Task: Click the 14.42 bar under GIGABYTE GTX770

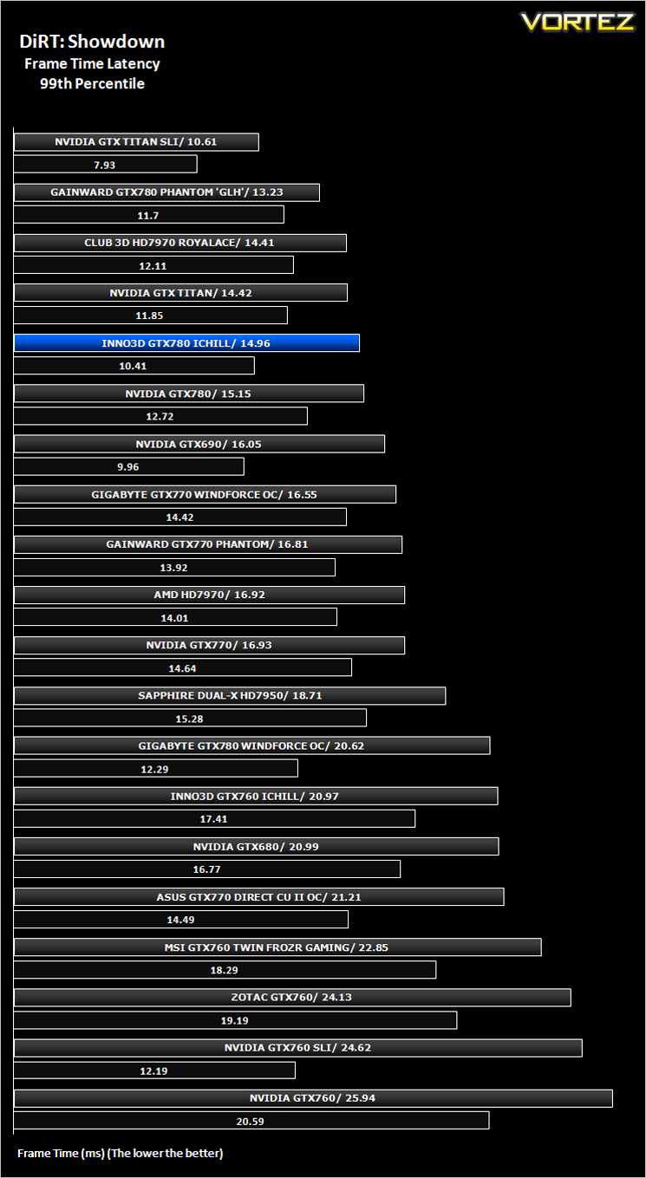Action: 180,517
